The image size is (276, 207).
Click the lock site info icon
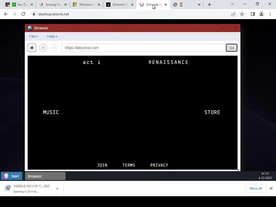34,14
